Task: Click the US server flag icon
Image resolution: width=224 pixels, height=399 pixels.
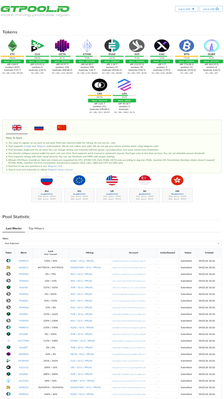Action: [x=112, y=180]
